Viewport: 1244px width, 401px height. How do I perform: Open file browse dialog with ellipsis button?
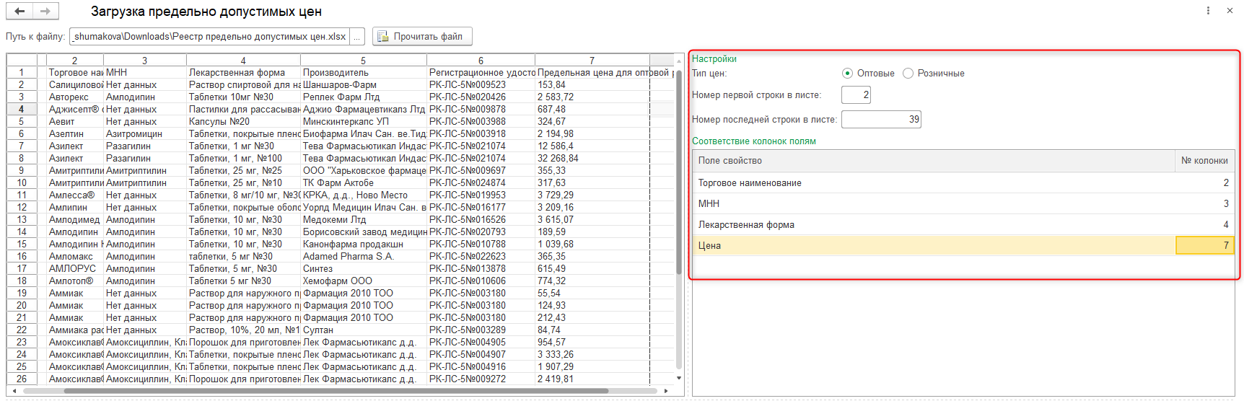click(357, 37)
